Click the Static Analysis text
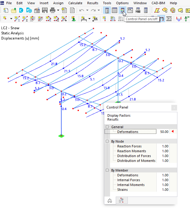This screenshot has width=190, height=208. pyautogui.click(x=12, y=33)
